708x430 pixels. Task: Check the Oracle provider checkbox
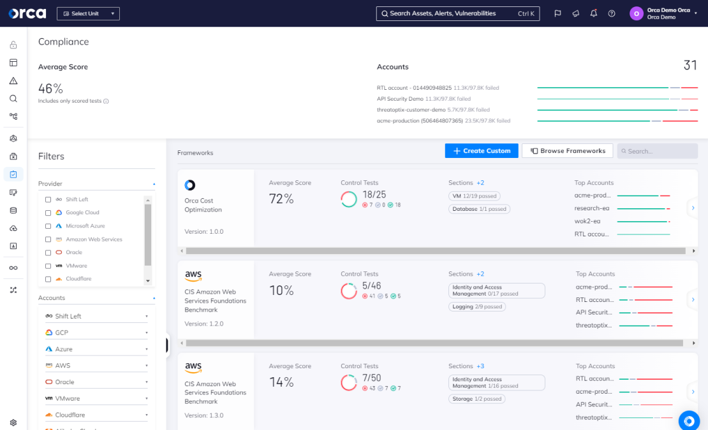48,253
